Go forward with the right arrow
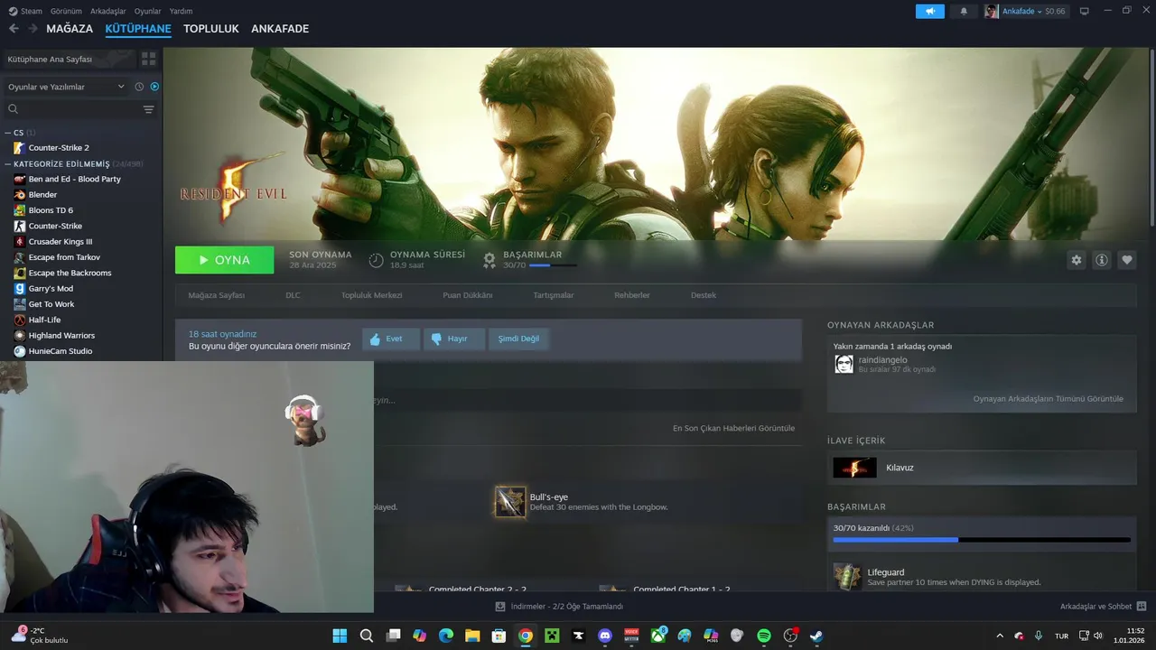Viewport: 1156px width, 650px height. (x=33, y=29)
